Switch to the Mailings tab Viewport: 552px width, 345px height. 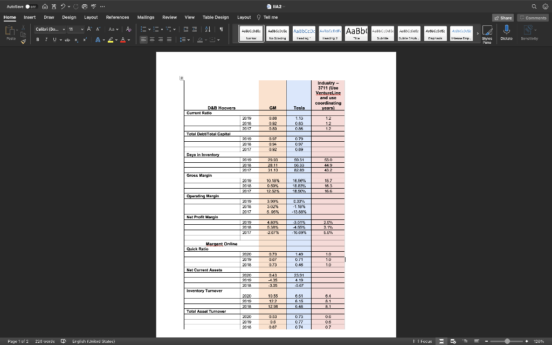146,17
